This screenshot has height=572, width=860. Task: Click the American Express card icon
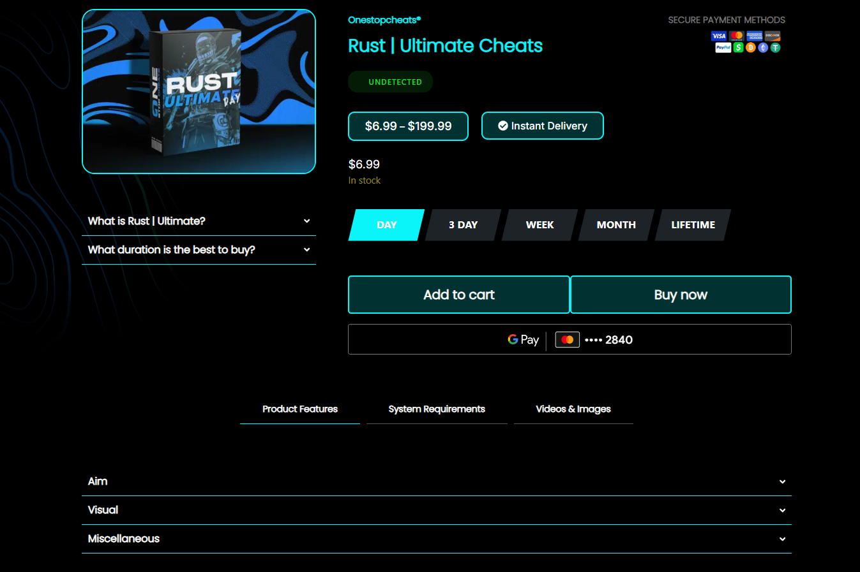click(755, 36)
